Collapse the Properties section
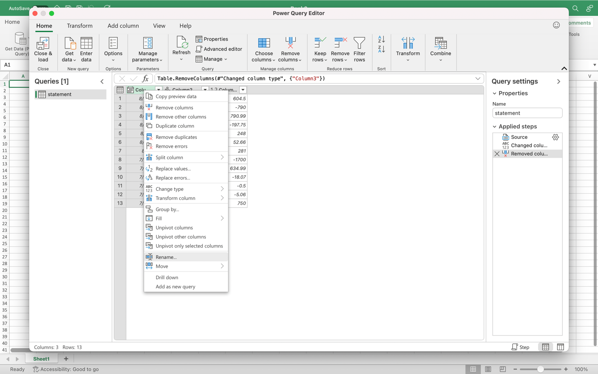598x374 pixels. (x=495, y=93)
